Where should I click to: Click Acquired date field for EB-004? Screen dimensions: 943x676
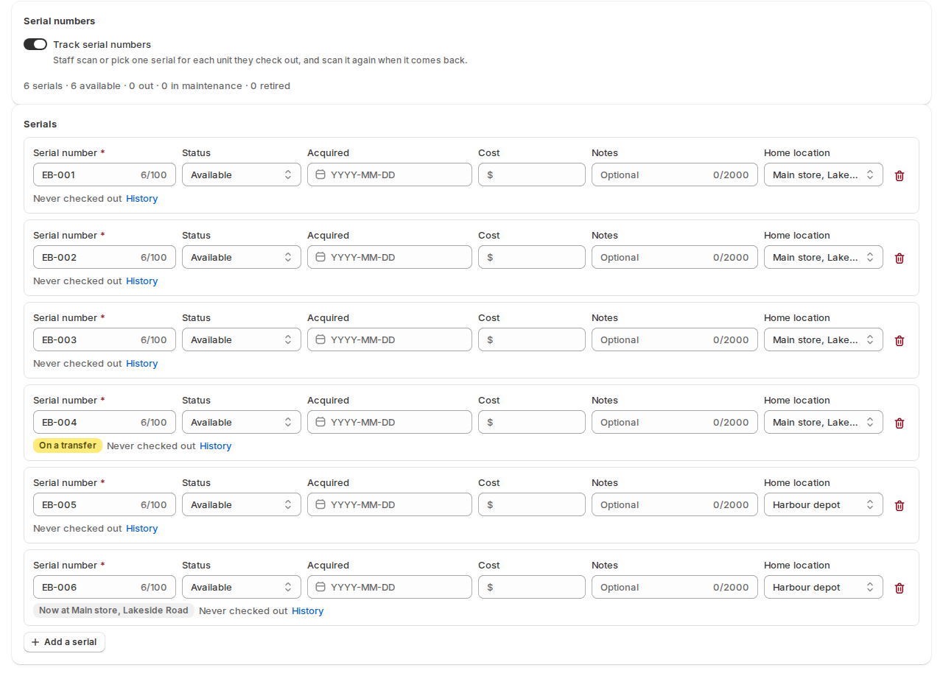point(390,422)
